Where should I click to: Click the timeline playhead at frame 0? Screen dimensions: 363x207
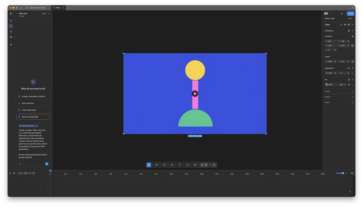50,171
